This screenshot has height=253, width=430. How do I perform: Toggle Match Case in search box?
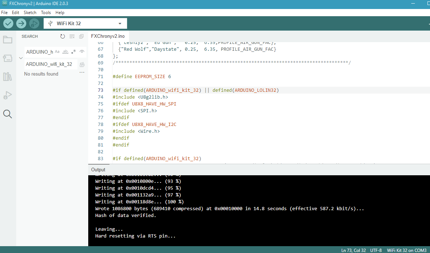point(57,51)
